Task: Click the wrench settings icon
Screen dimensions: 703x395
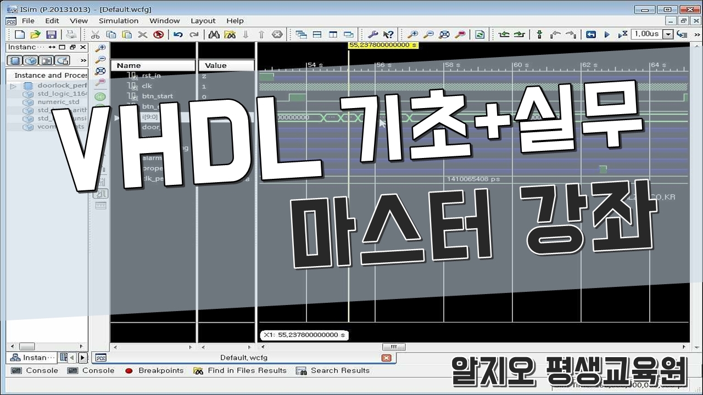Action: (372, 34)
